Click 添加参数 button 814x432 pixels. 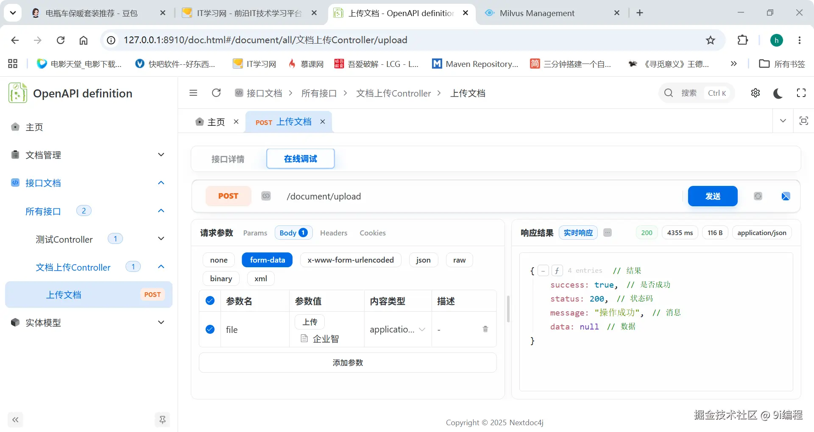point(348,363)
